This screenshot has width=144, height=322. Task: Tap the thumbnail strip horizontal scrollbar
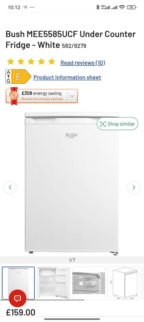tap(42, 300)
